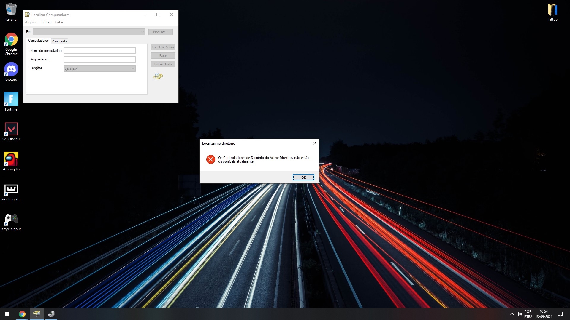Show hidden system tray icons chevron

pos(512,314)
